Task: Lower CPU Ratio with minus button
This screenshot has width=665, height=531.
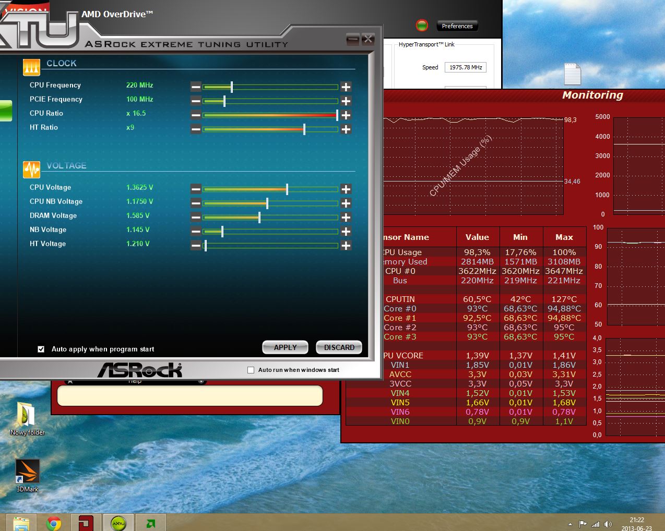Action: [x=196, y=115]
